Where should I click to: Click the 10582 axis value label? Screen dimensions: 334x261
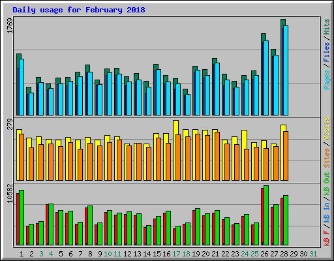point(10,193)
